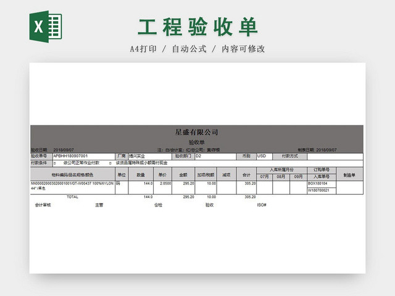The height and width of the screenshot is (296, 395).
Task: Select the 订购单号 header cell
Action: pyautogui.click(x=322, y=170)
